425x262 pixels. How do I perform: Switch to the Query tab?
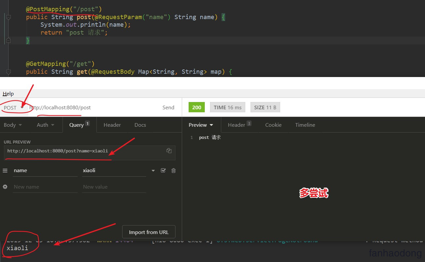79,125
